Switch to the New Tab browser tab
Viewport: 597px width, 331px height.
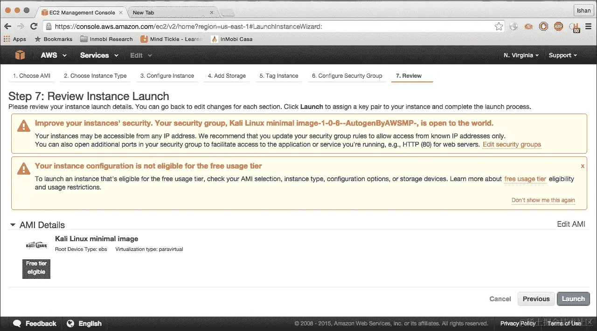[x=171, y=13]
